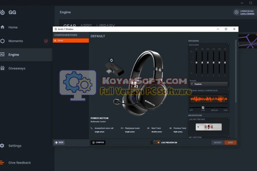Viewport: 257px width, 171px height.
Task: Click the dynamic range orange waveform display
Action: (x=209, y=99)
